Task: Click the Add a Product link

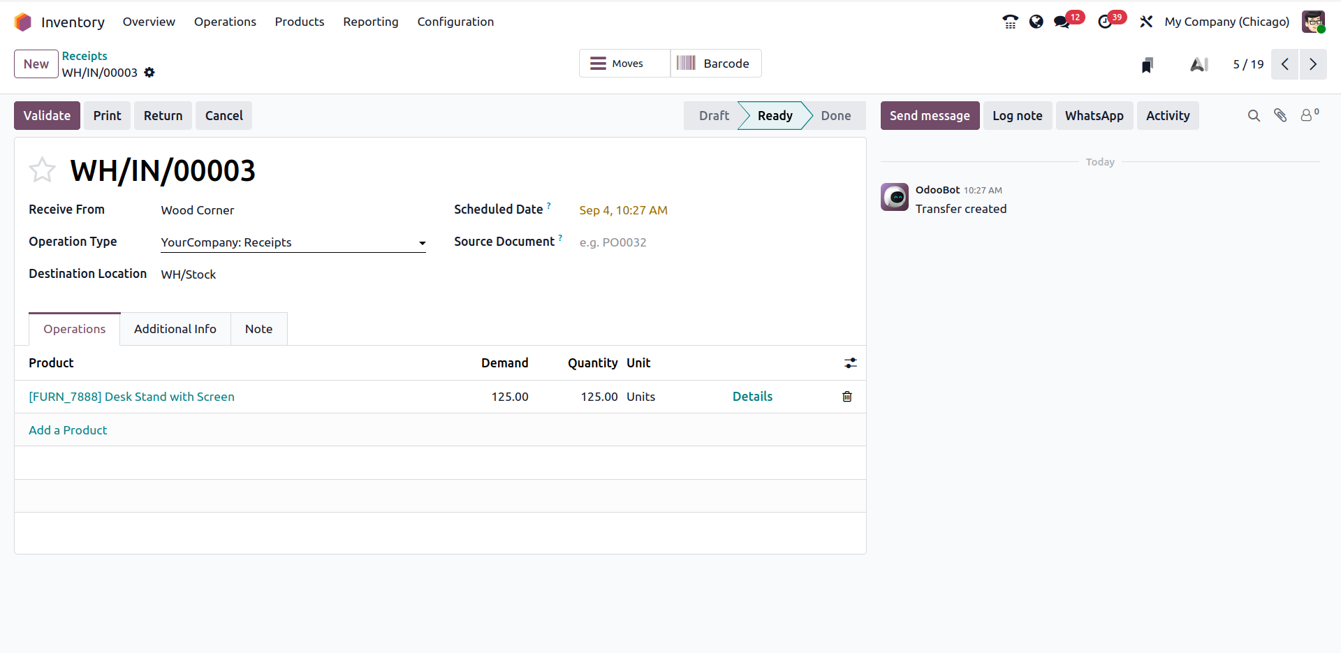Action: [68, 430]
